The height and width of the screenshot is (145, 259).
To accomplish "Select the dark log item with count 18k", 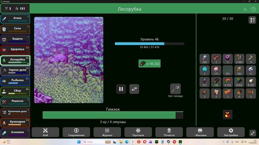I will click(x=216, y=82).
